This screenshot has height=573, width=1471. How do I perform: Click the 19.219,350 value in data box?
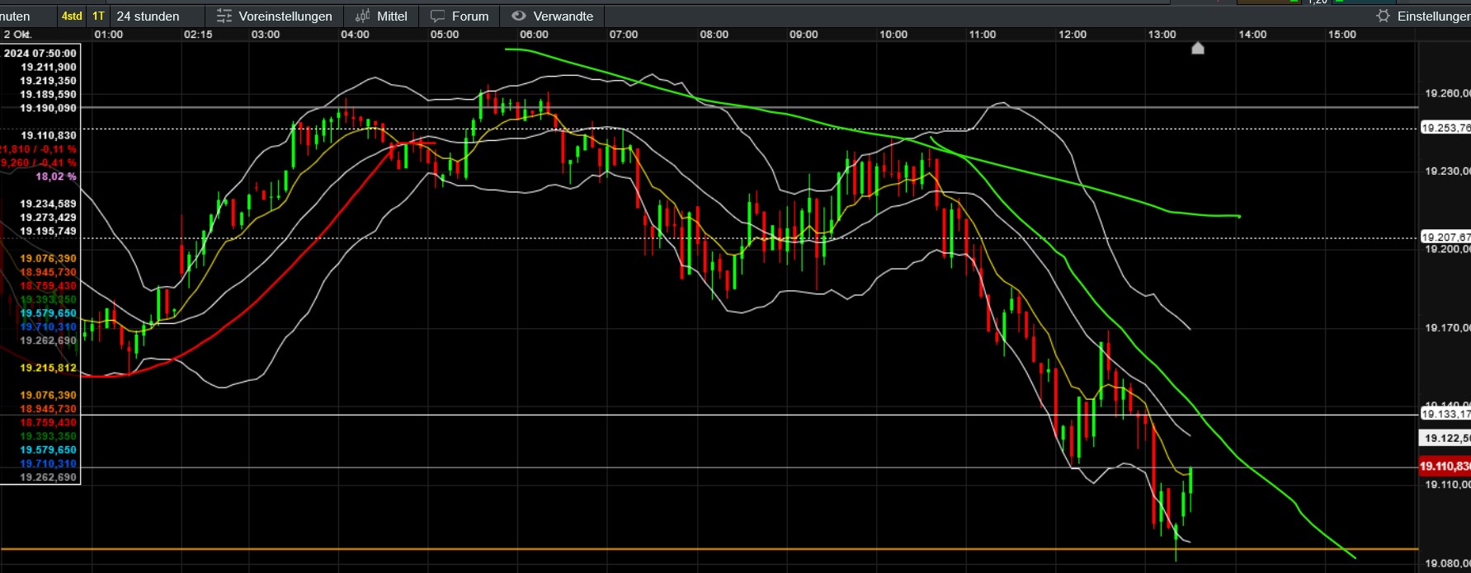pyautogui.click(x=49, y=81)
